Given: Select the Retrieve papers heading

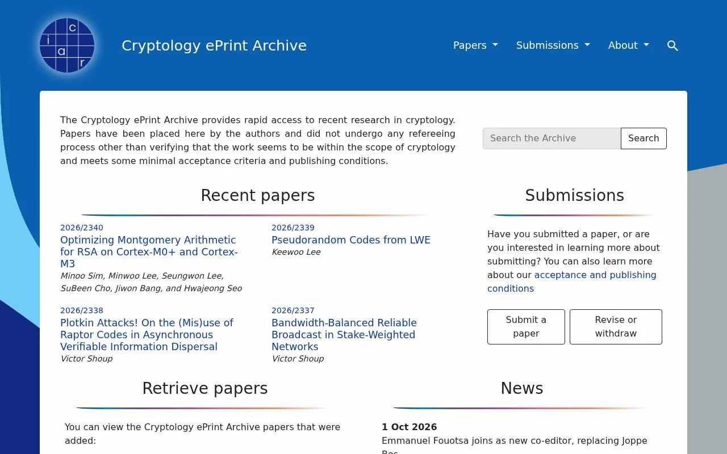Looking at the screenshot, I should click(205, 388).
